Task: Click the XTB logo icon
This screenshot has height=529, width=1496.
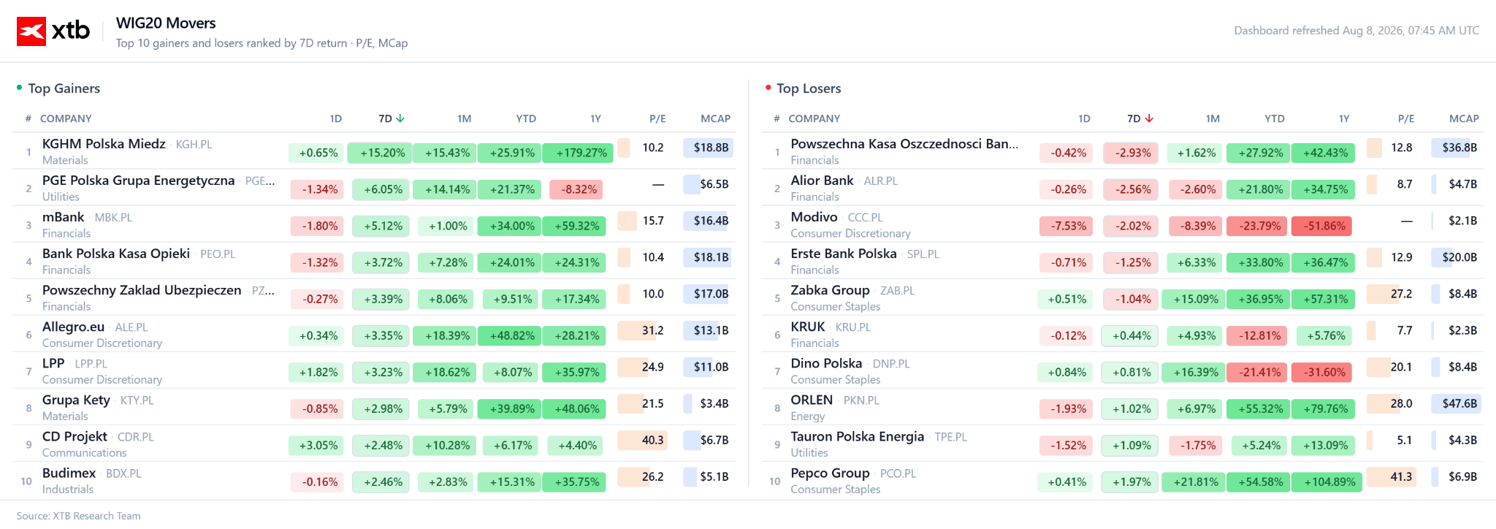Action: pyautogui.click(x=31, y=31)
